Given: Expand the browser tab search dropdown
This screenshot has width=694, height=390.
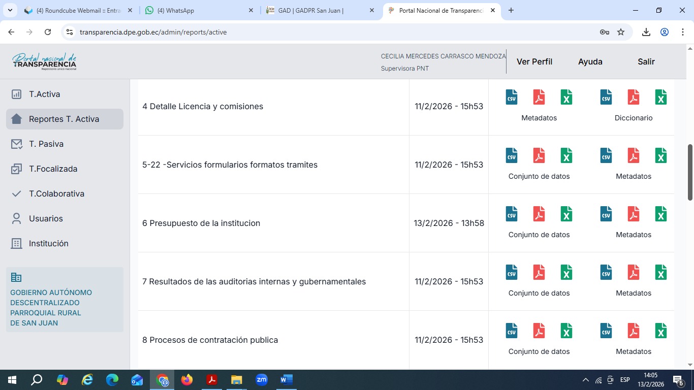Looking at the screenshot, I should click(10, 10).
